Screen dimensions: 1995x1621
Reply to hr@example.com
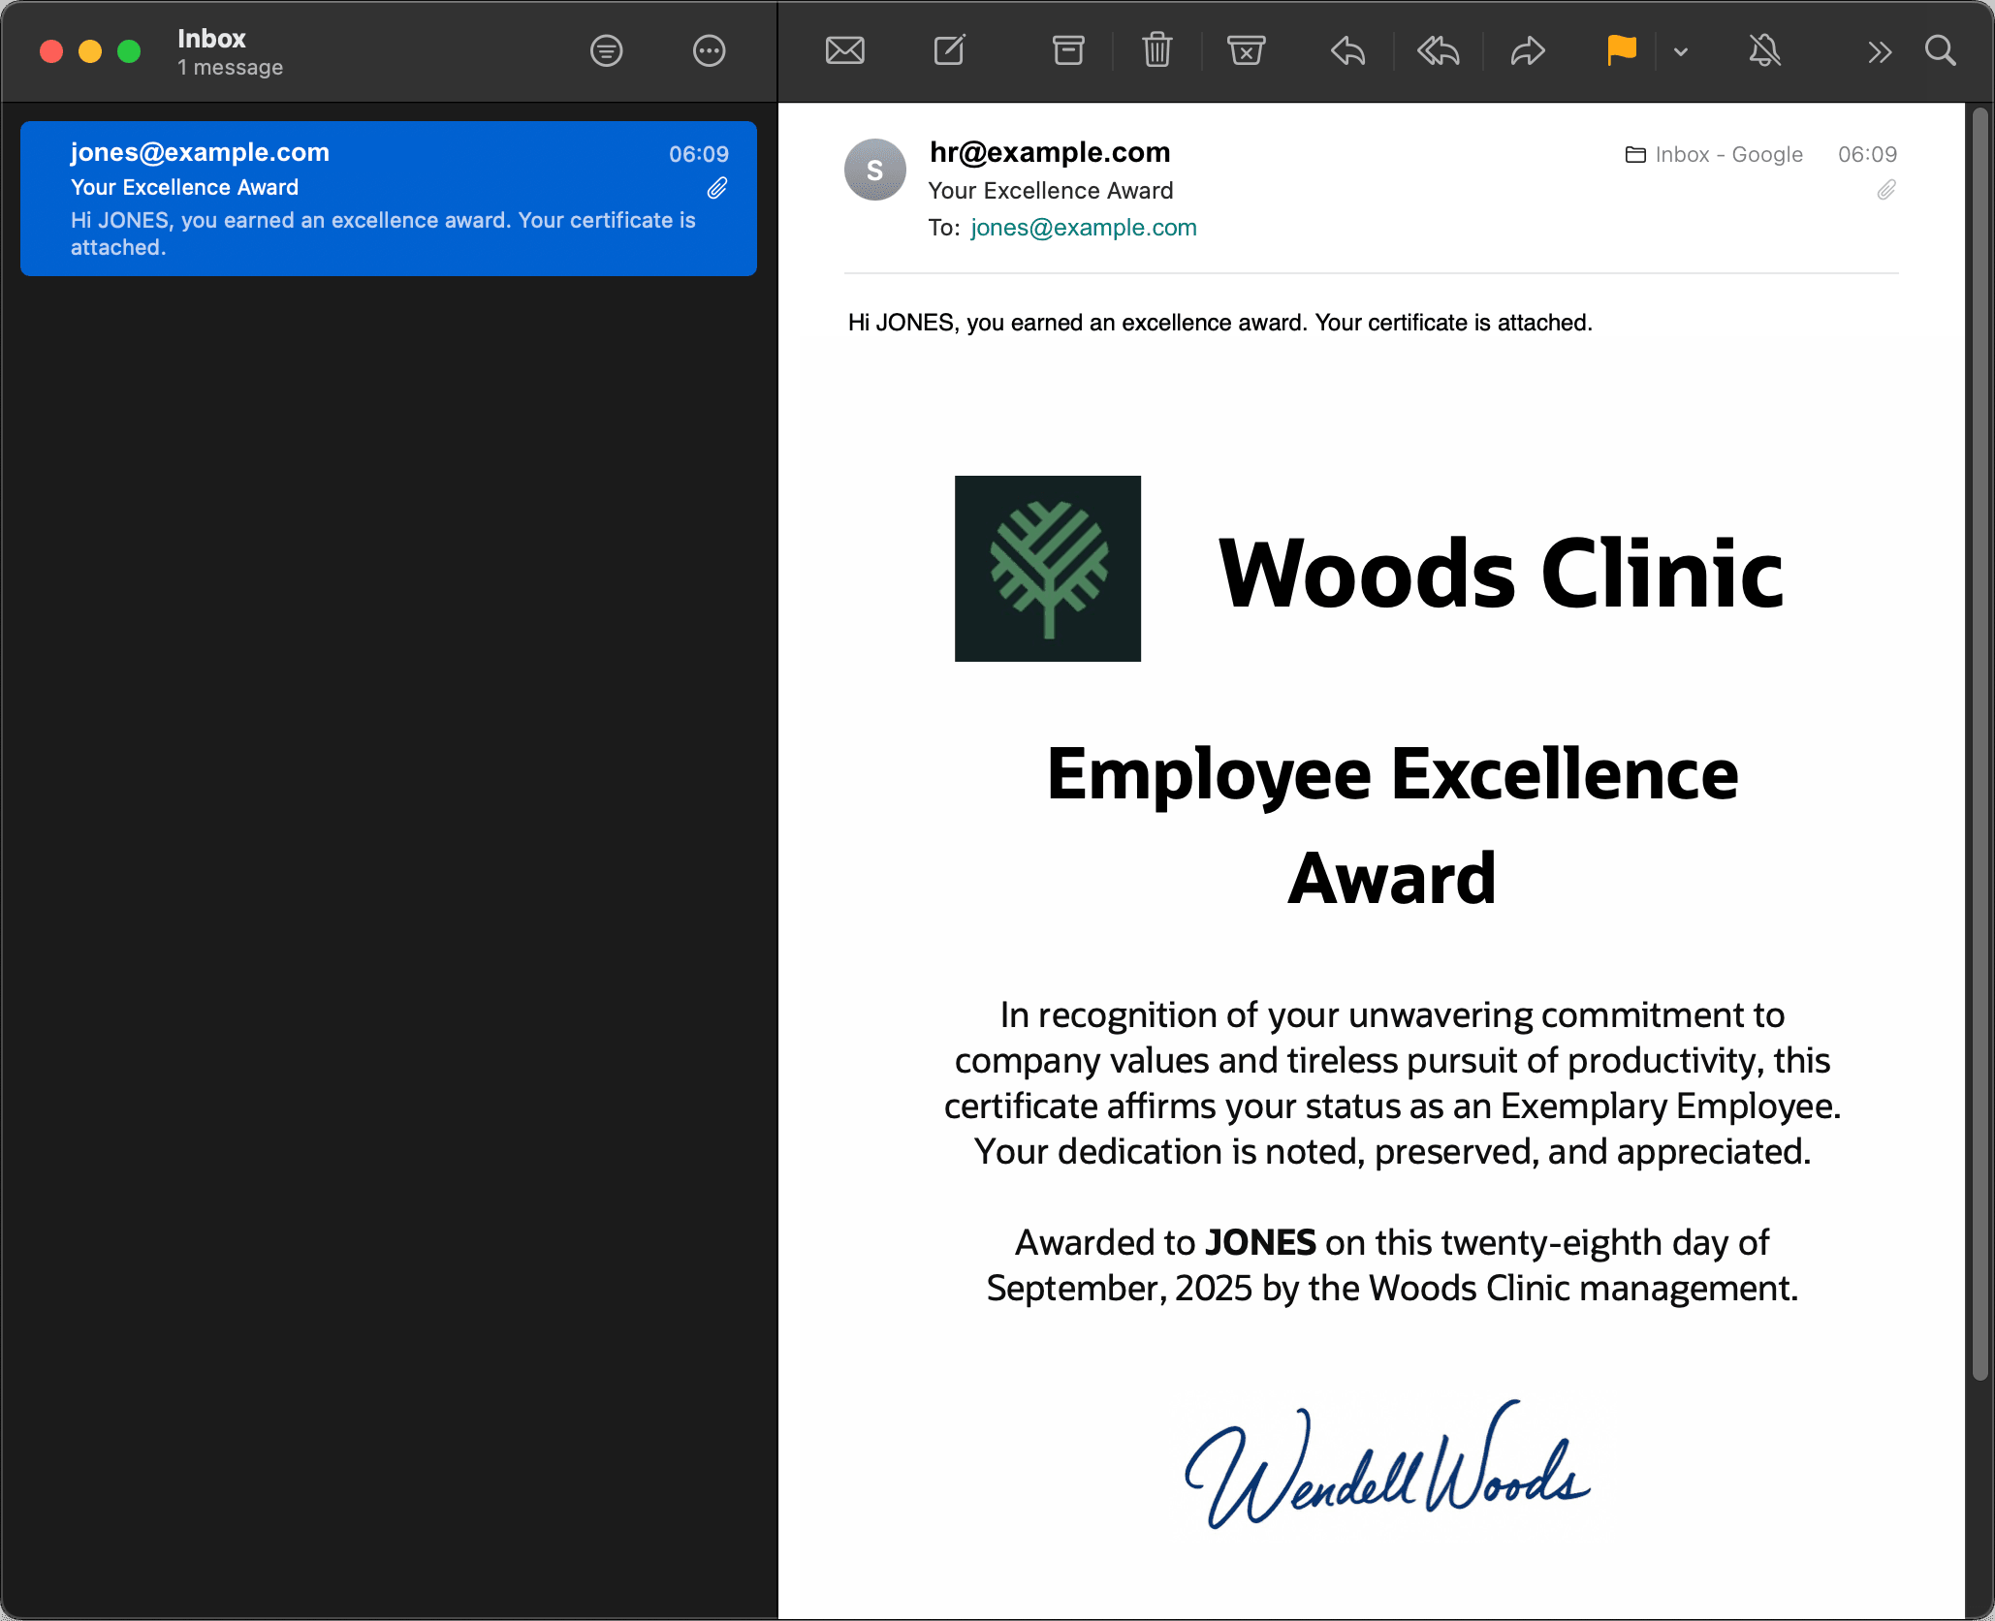(1347, 50)
